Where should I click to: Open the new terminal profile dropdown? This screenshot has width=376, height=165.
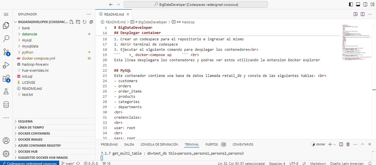[x=334, y=144]
